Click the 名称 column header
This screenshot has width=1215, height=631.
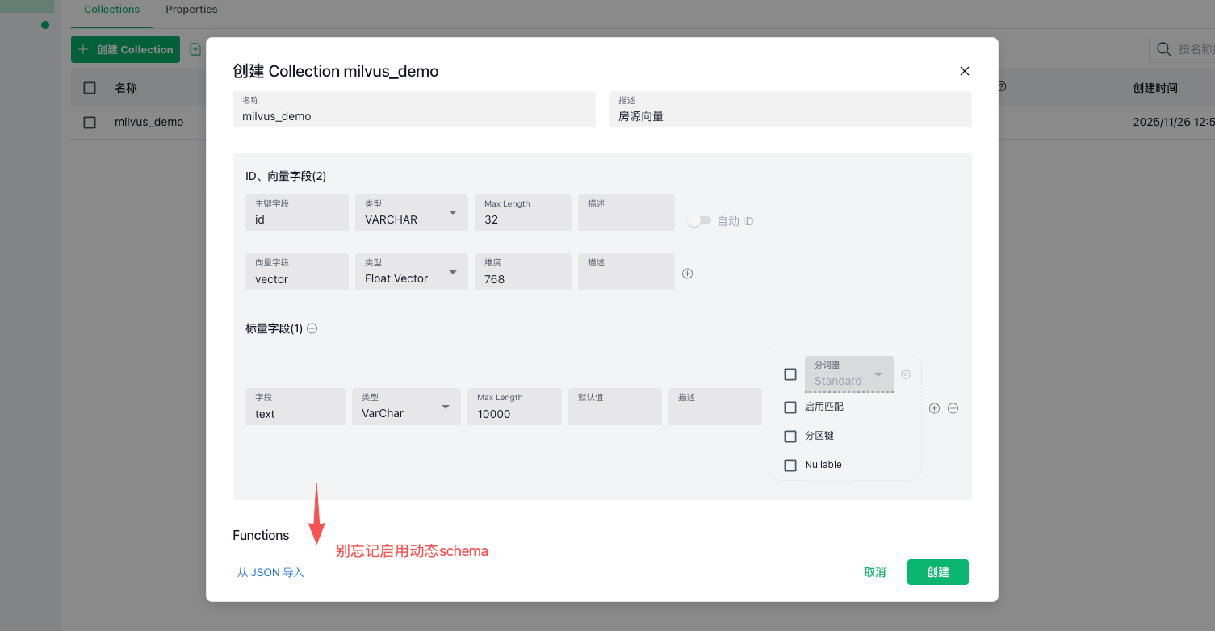click(x=126, y=88)
